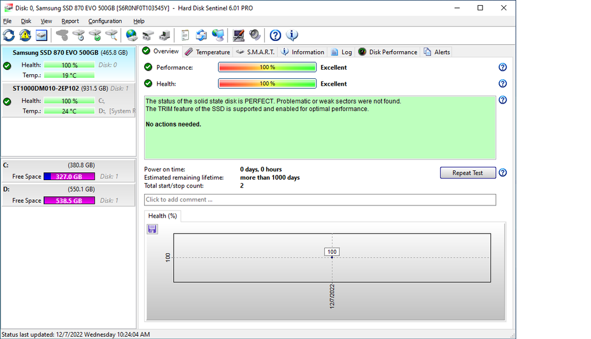This screenshot has width=591, height=339.
Task: Switch to the Temperature tab
Action: (x=208, y=52)
